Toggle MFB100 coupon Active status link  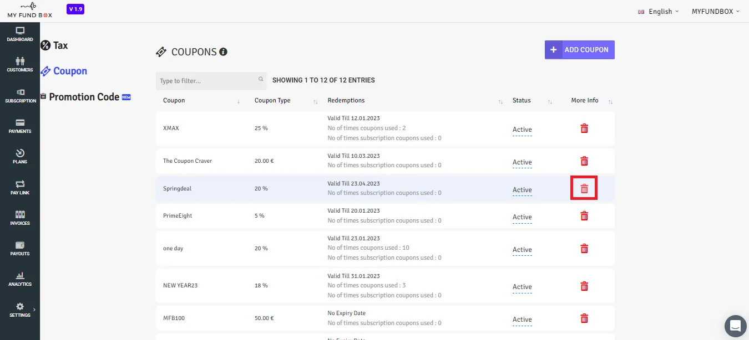pyautogui.click(x=522, y=320)
